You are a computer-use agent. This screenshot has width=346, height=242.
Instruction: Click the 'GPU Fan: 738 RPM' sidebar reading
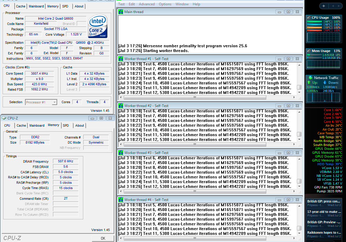click(328, 187)
